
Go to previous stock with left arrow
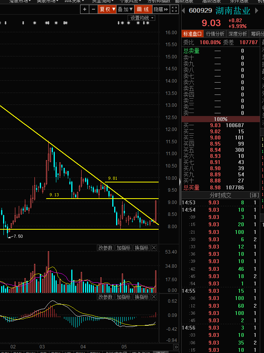point(184,10)
